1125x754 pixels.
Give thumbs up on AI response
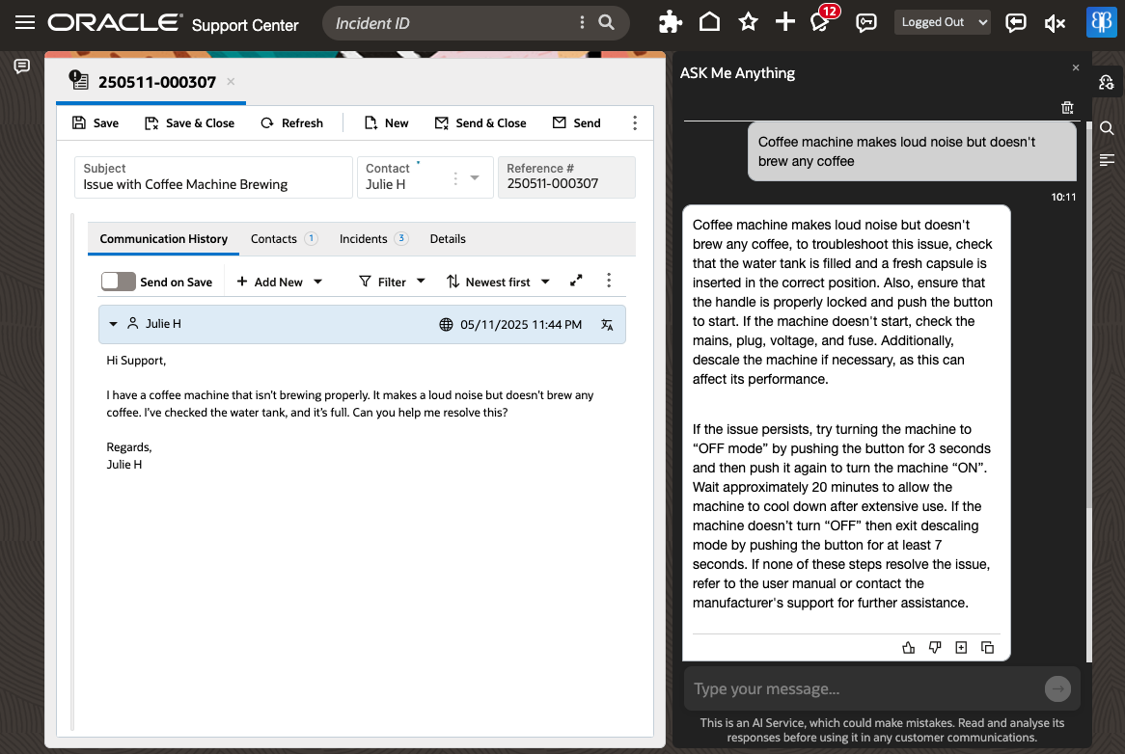[x=908, y=647]
